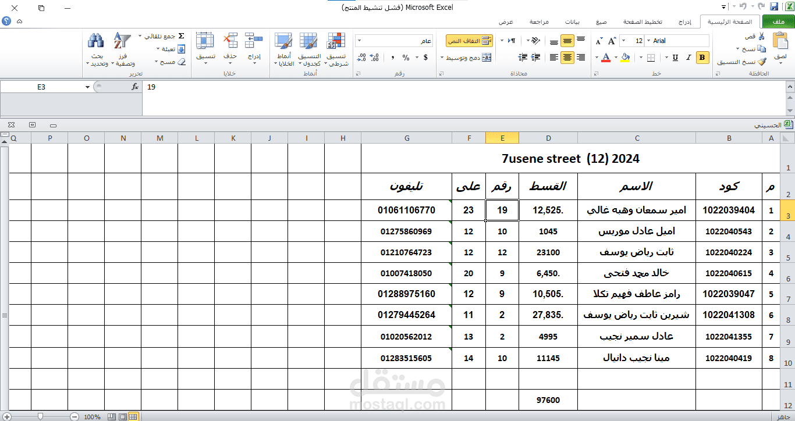795x421 pixels.
Task: Toggle Italic formatting
Action: (689, 58)
